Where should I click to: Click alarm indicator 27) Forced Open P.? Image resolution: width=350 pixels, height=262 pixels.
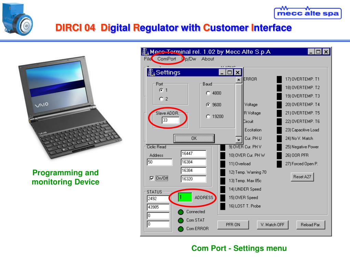click(x=279, y=164)
